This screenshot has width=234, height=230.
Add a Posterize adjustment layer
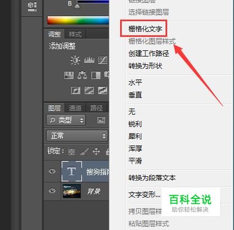tap(89, 91)
